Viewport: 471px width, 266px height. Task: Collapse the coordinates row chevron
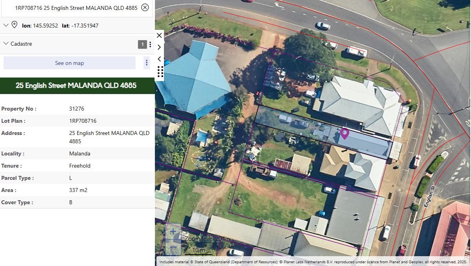(6, 25)
